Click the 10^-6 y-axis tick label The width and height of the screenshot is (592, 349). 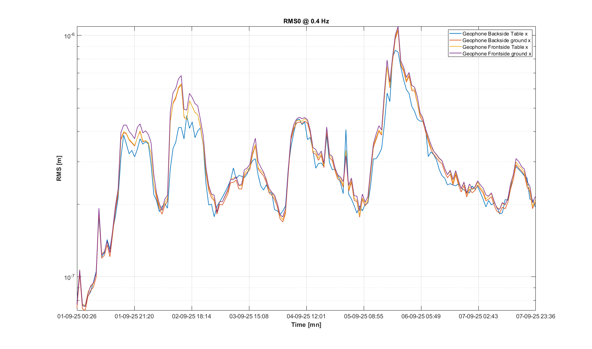click(69, 36)
